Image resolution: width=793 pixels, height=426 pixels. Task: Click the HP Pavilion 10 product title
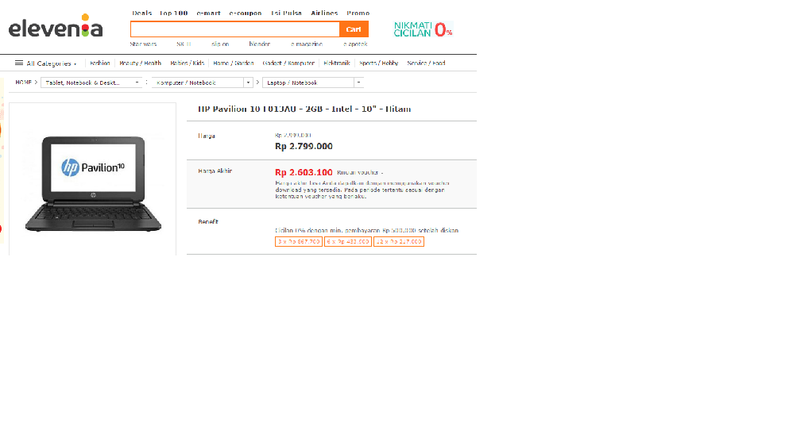[304, 109]
